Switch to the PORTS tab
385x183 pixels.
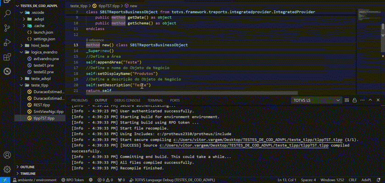point(175,100)
